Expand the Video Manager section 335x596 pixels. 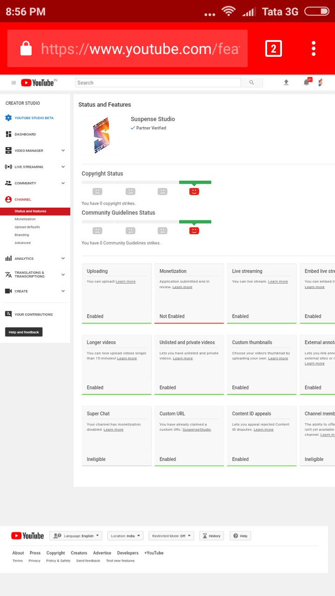(x=63, y=150)
